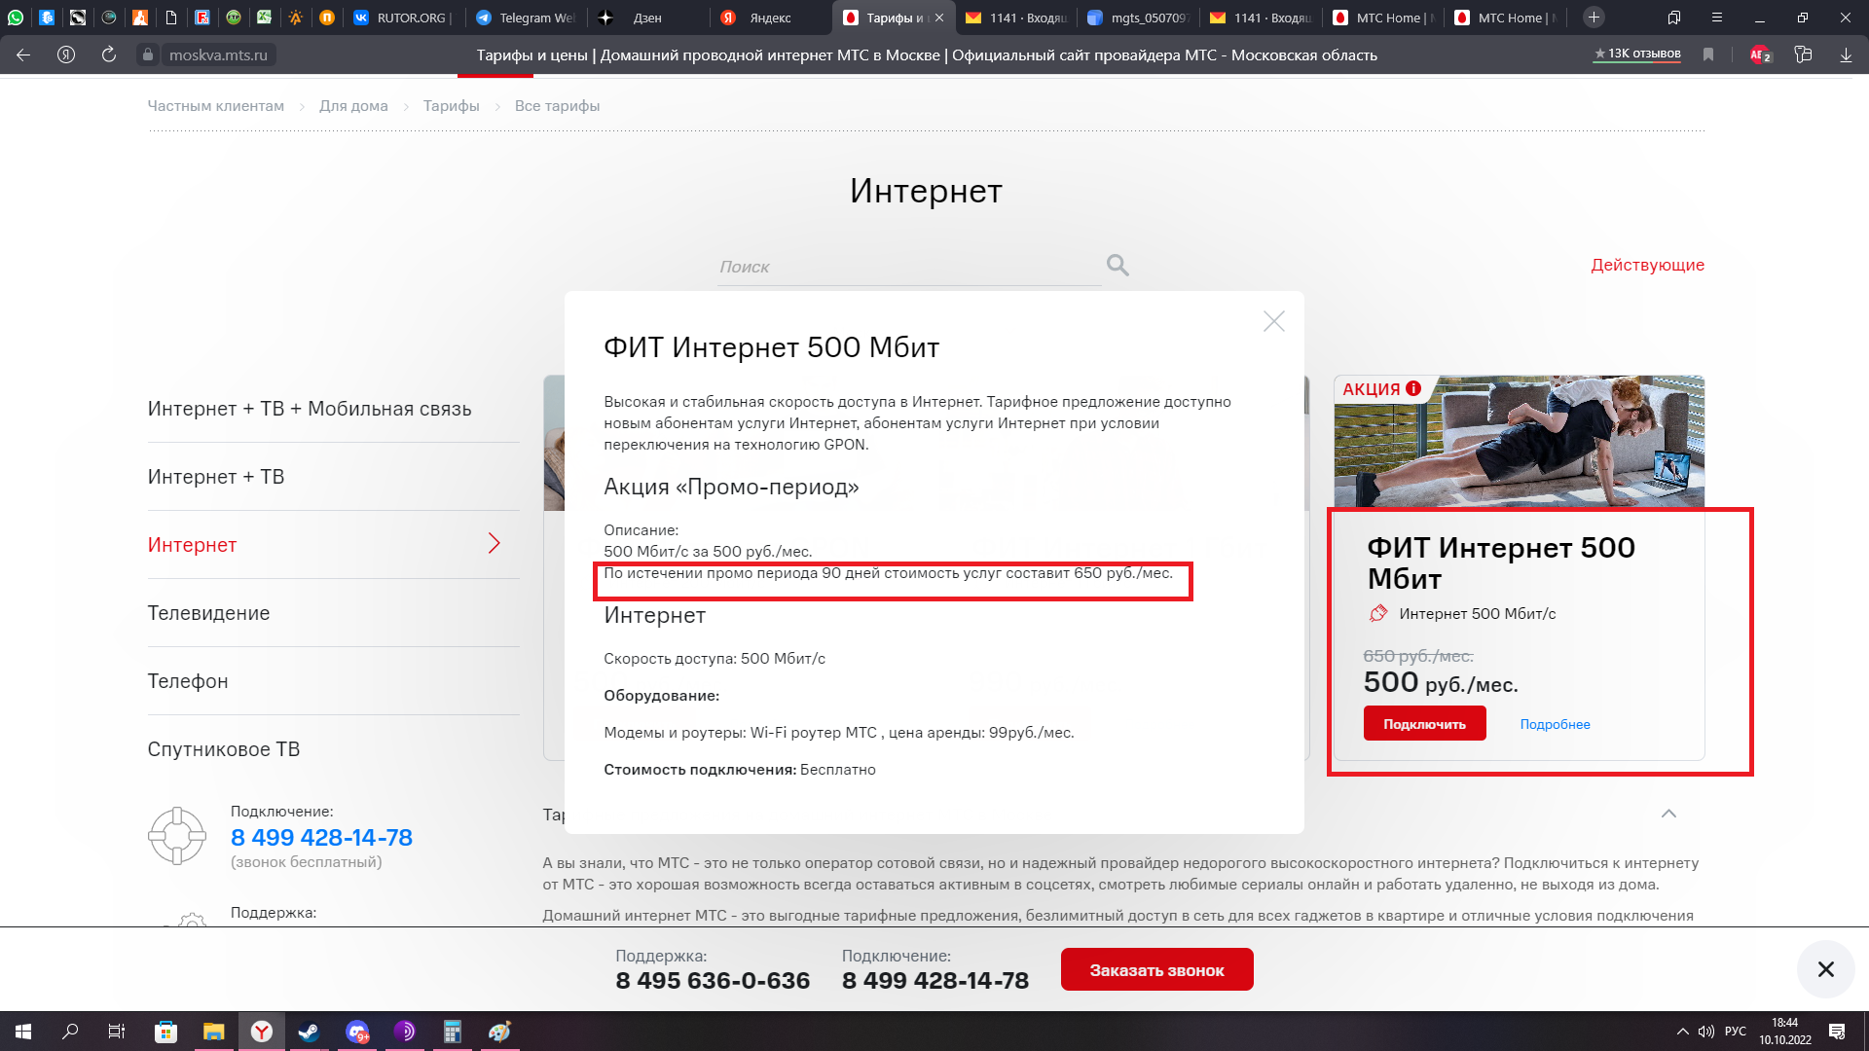Open the Windows Start menu
Image resolution: width=1869 pixels, height=1051 pixels.
pos(23,1032)
